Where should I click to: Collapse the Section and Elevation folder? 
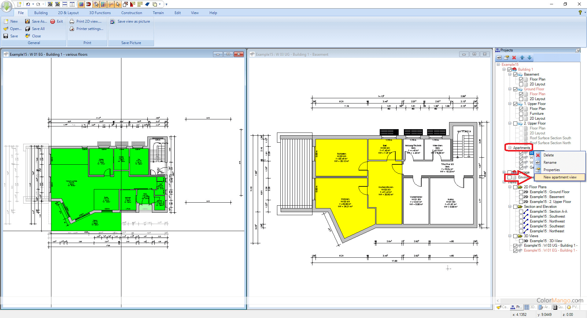point(510,207)
